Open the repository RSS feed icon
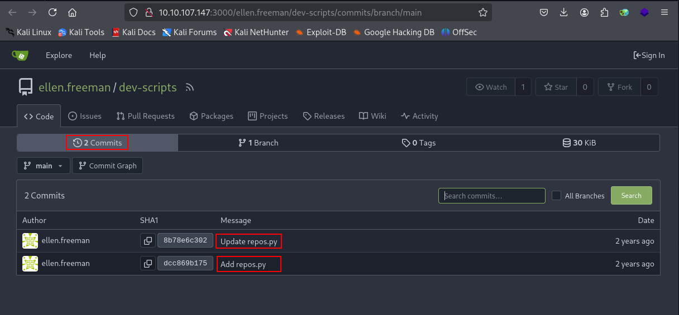The image size is (679, 315). coord(190,88)
